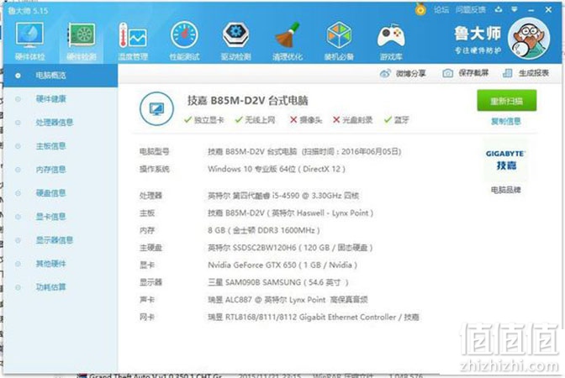565x378 pixels.
Task: Click the 鲁大师 mascot avatar
Action: [x=529, y=38]
